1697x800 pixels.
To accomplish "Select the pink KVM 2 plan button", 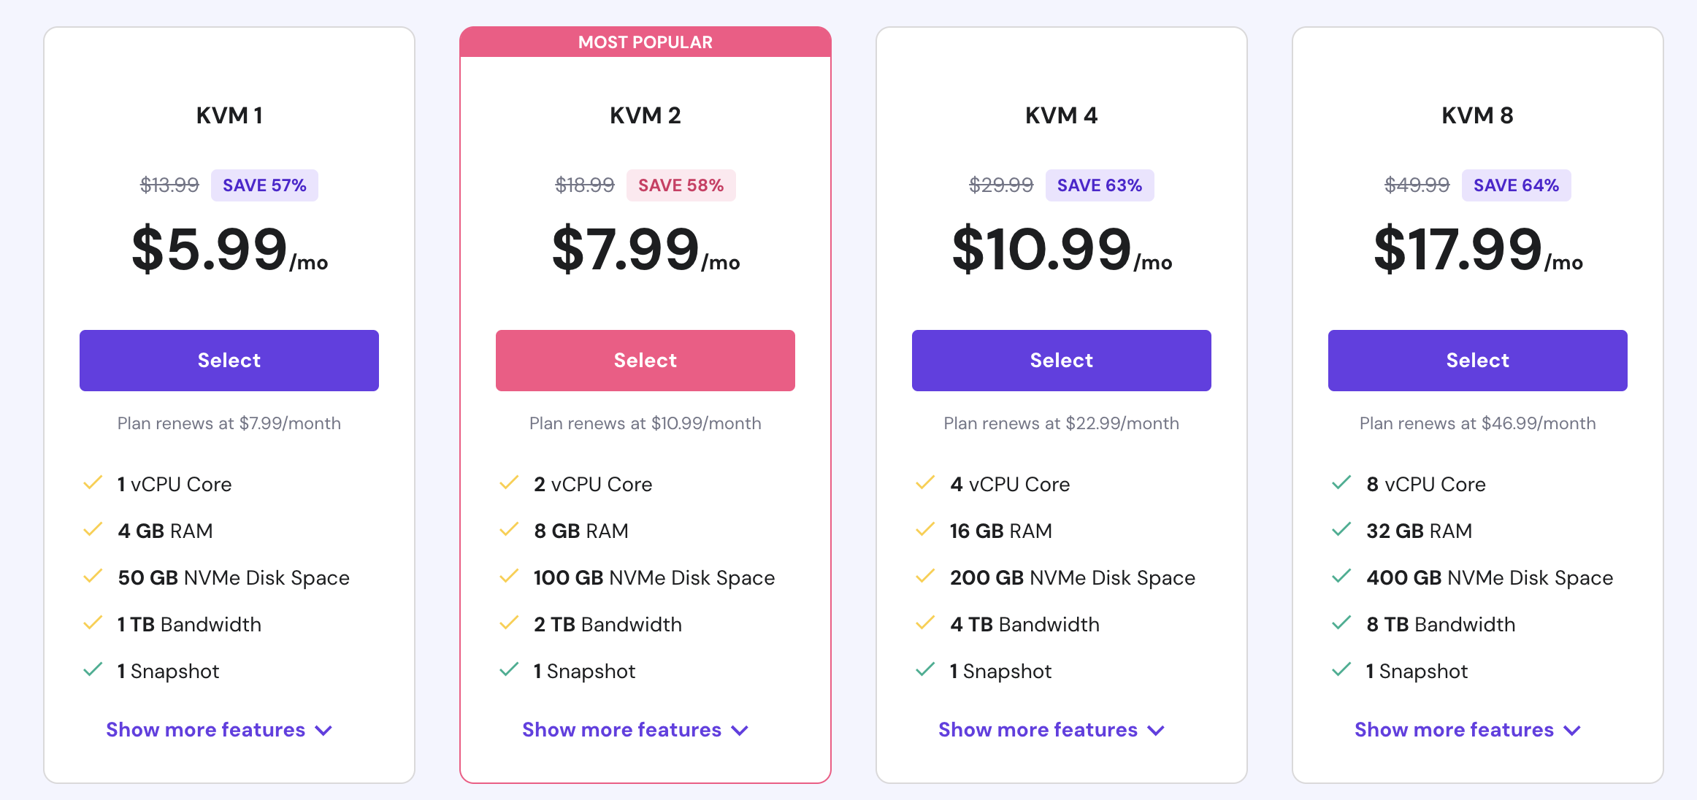I will click(x=646, y=361).
